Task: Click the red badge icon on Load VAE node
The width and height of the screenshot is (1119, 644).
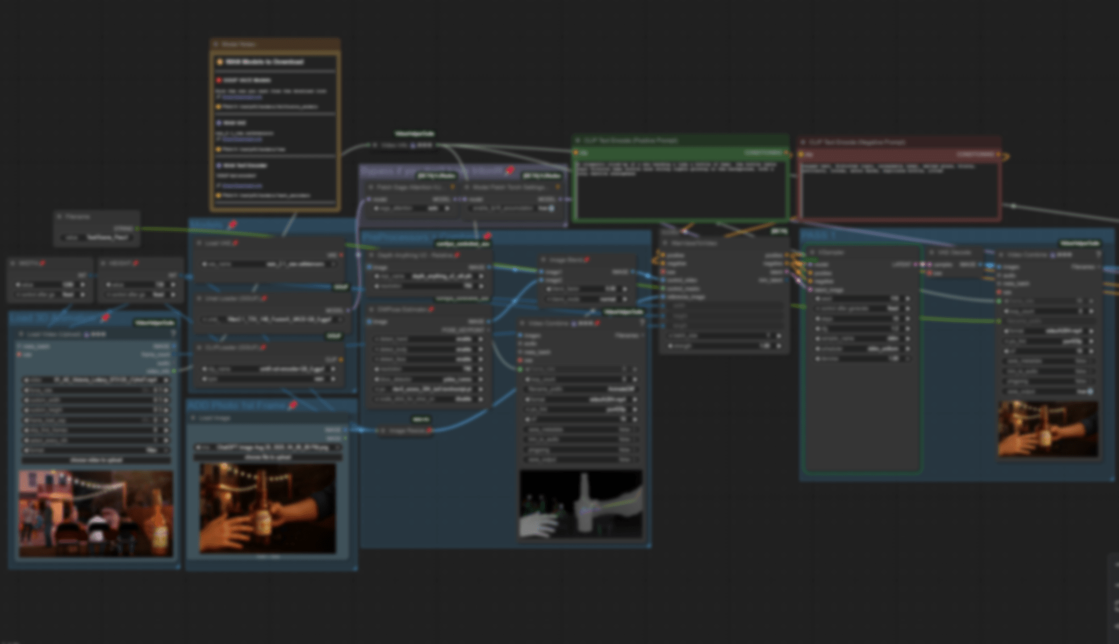Action: coord(235,243)
